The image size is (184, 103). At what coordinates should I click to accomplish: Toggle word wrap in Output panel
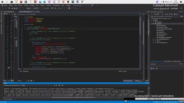click(x=62, y=85)
